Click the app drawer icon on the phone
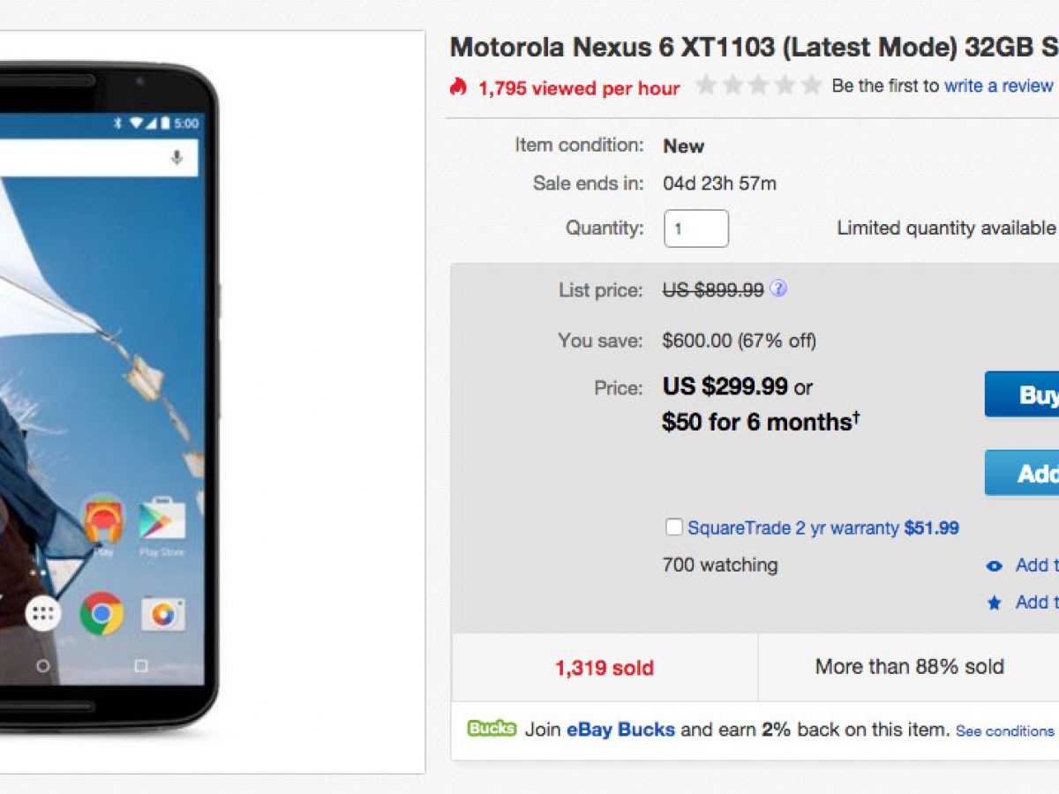This screenshot has height=794, width=1059. [42, 613]
